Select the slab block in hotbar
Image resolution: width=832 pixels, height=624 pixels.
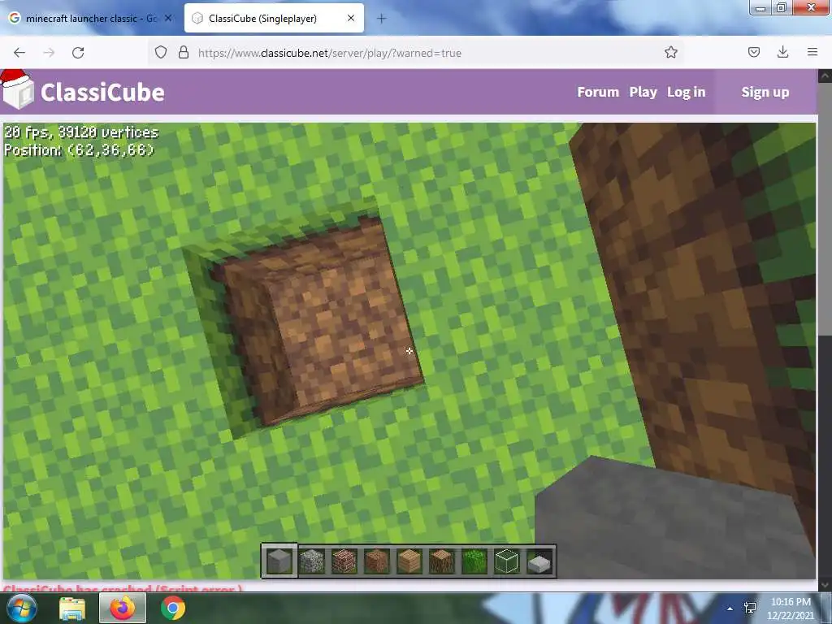click(x=539, y=562)
